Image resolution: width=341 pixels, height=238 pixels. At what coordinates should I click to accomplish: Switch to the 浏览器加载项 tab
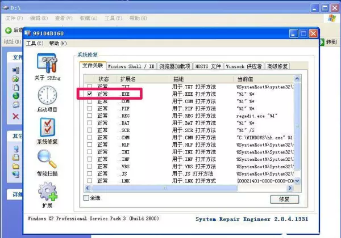pos(174,66)
